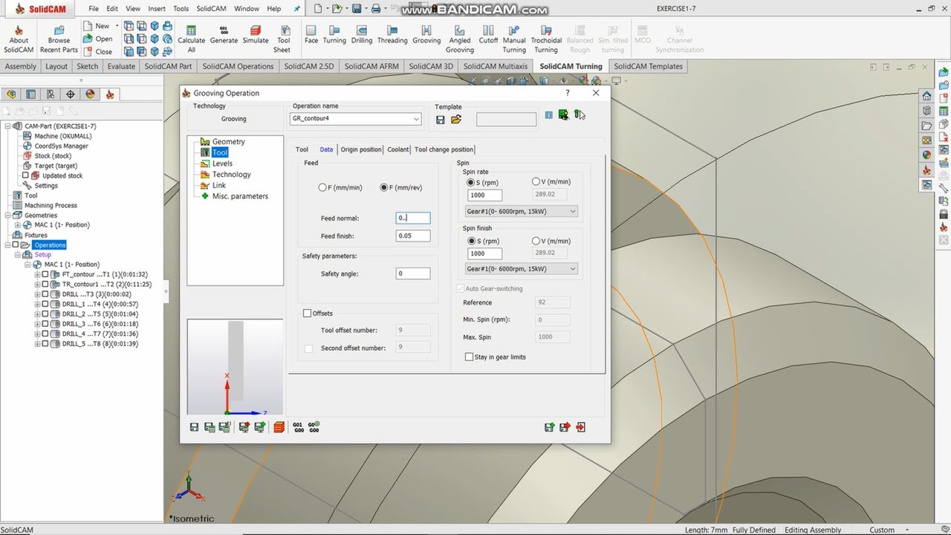951x535 pixels.
Task: Select Levels in dialog tree
Action: pyautogui.click(x=222, y=163)
